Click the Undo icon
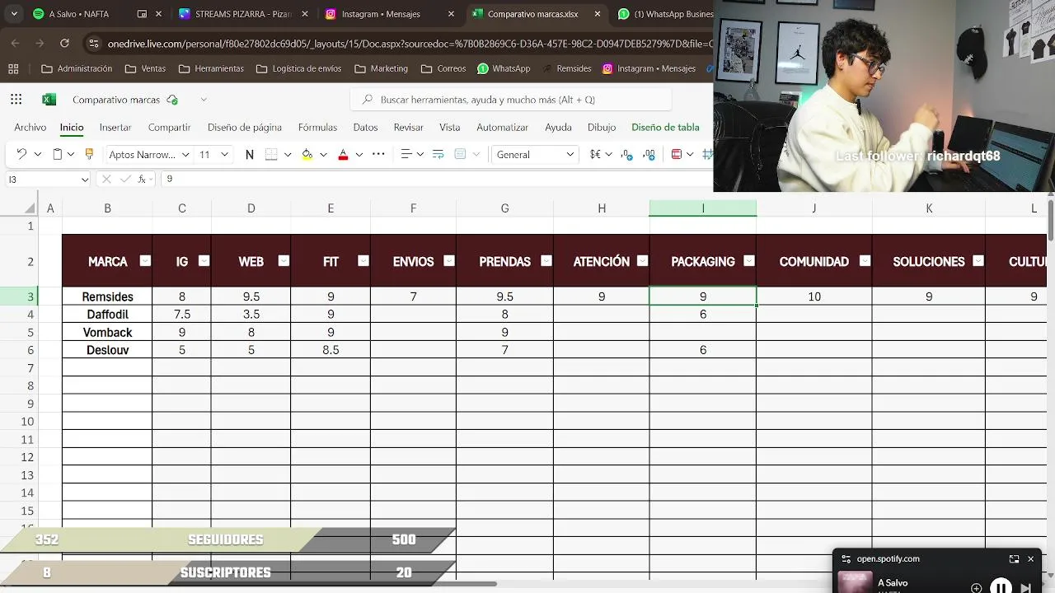 click(x=21, y=154)
